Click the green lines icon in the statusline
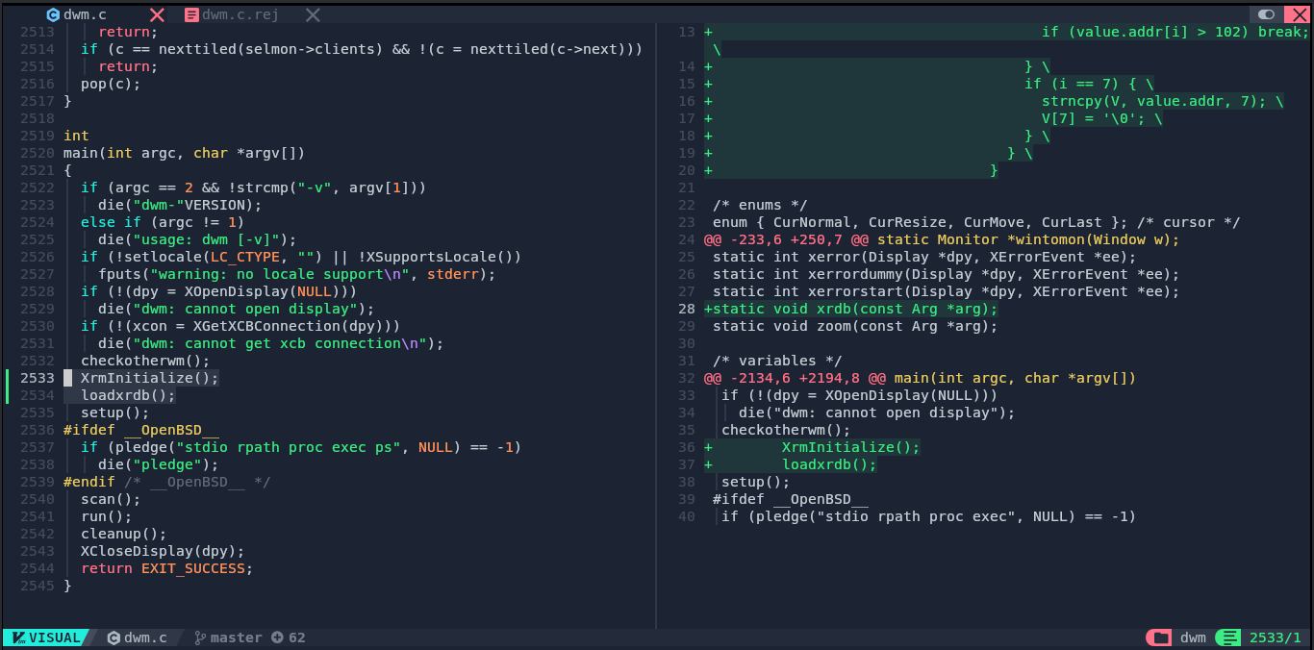The width and height of the screenshot is (1314, 650). 1228,637
